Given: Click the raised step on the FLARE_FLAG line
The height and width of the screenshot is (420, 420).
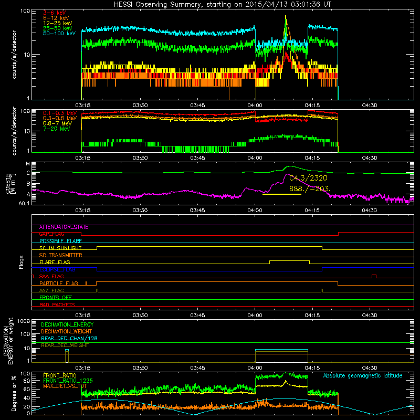Looking at the screenshot, I should coord(289,260).
